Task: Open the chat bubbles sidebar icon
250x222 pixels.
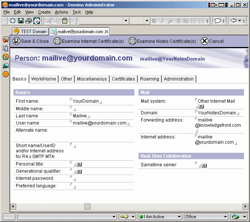Action: click(x=6, y=66)
